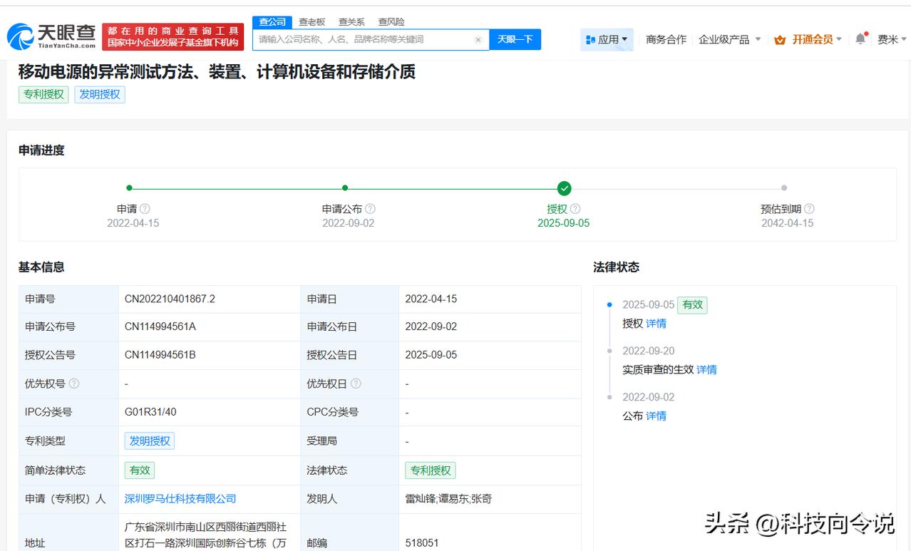Click help icon next to 申请公布 step
The width and height of the screenshot is (911, 551).
[x=370, y=209]
